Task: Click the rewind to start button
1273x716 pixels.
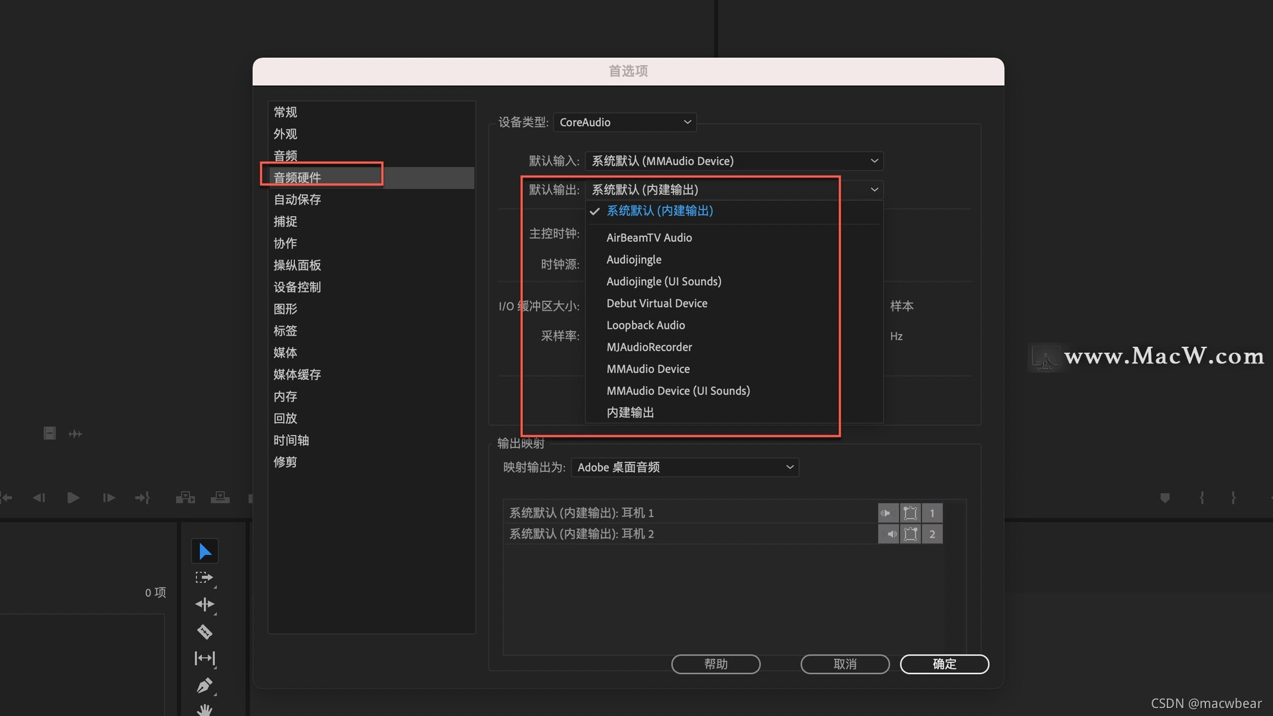Action: point(7,497)
